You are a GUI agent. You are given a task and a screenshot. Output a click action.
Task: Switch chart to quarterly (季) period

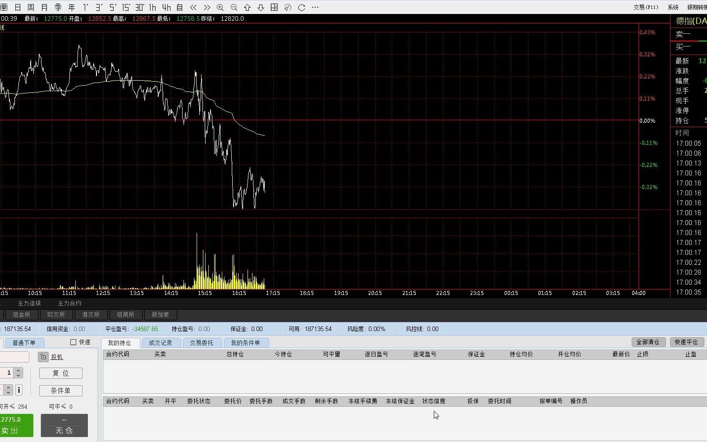pos(58,7)
